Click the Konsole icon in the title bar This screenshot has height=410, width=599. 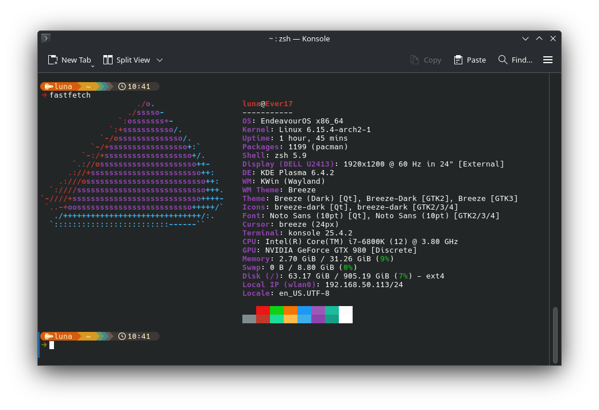46,38
